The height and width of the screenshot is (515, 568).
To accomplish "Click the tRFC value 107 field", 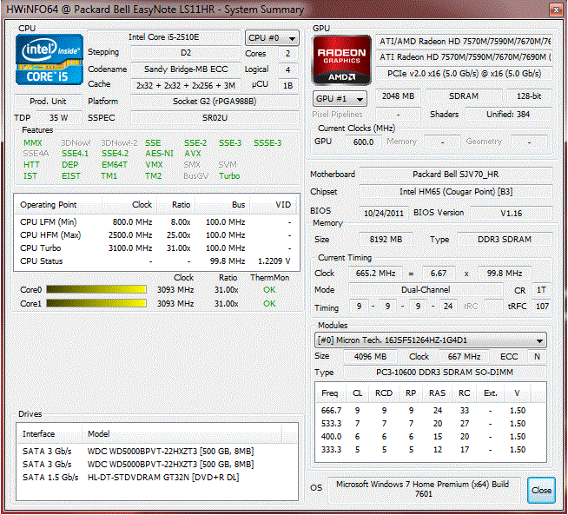I will 542,307.
